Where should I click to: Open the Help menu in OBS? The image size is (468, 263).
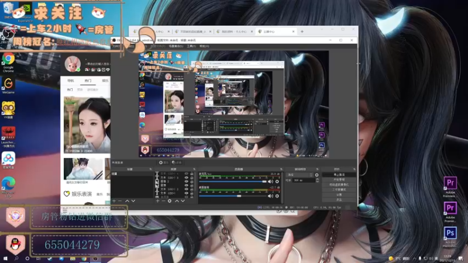(x=204, y=46)
